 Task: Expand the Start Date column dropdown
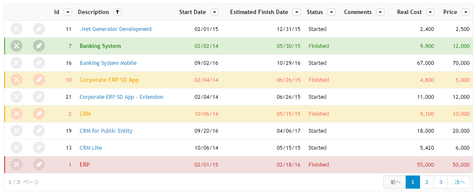click(x=214, y=12)
